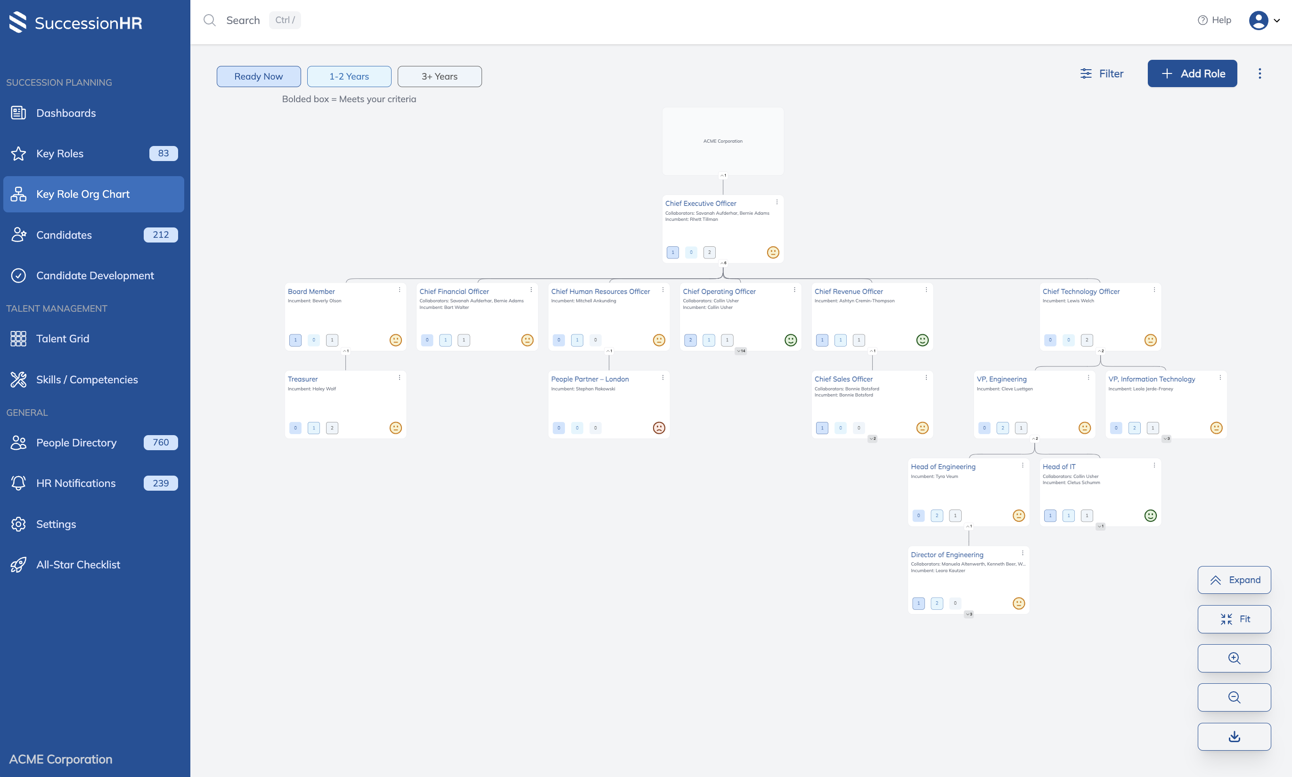
Task: Click the zoom out magnifier button
Action: (1234, 697)
